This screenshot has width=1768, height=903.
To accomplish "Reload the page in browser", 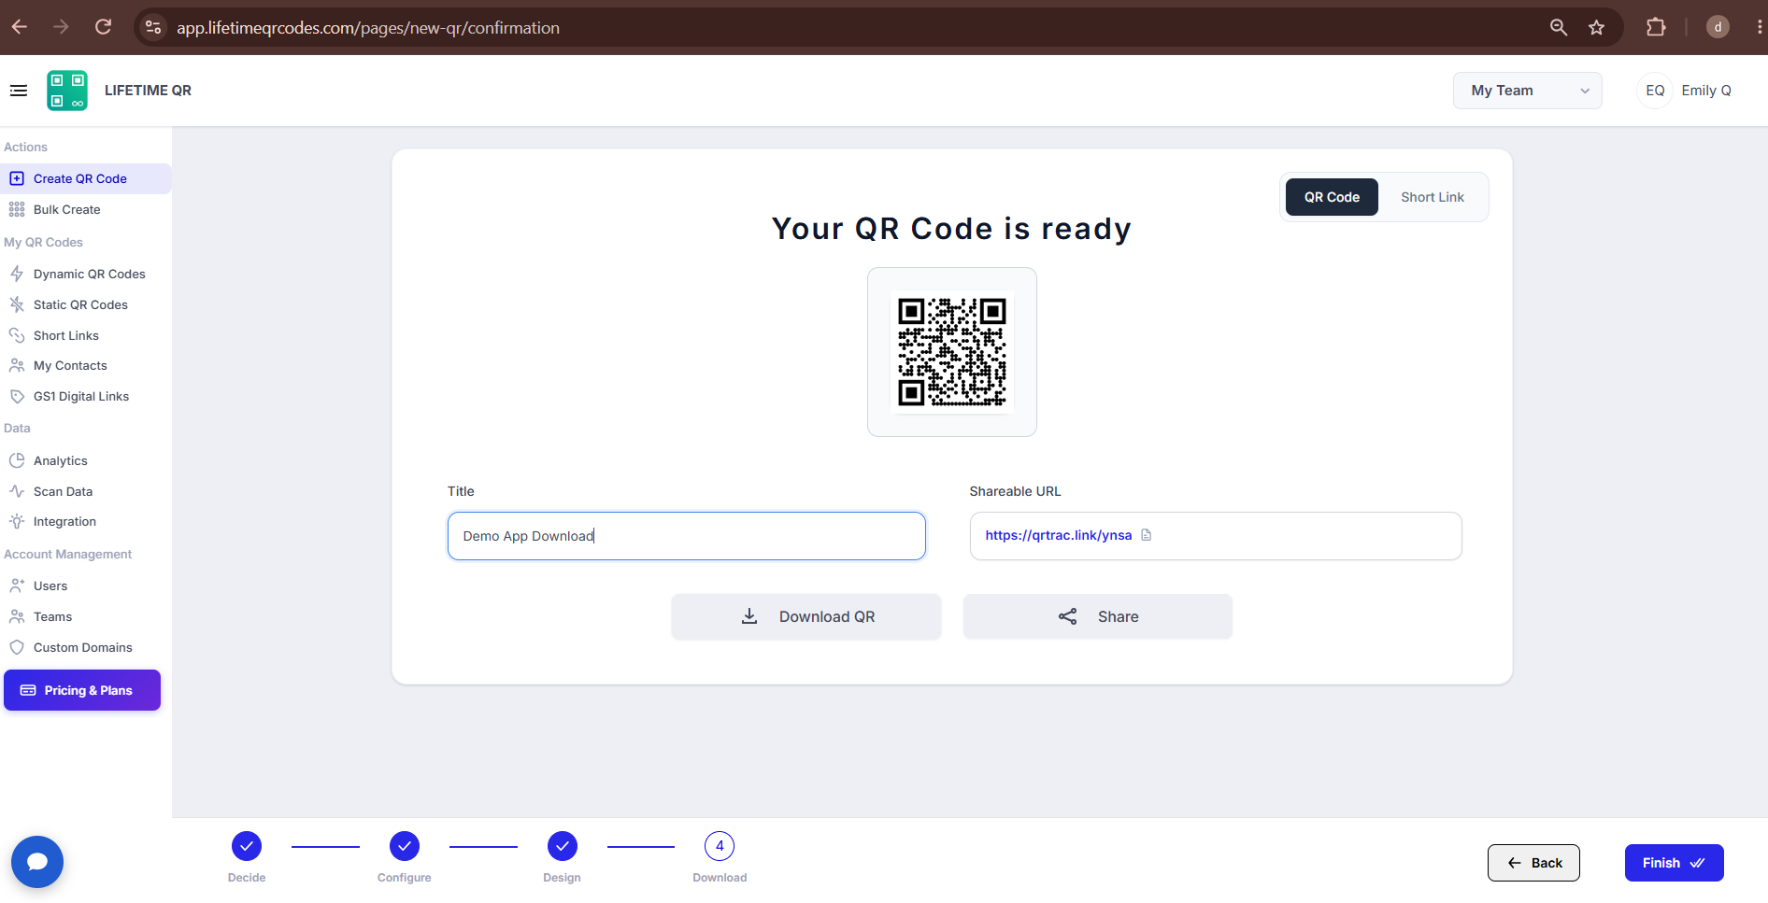I will click(104, 27).
